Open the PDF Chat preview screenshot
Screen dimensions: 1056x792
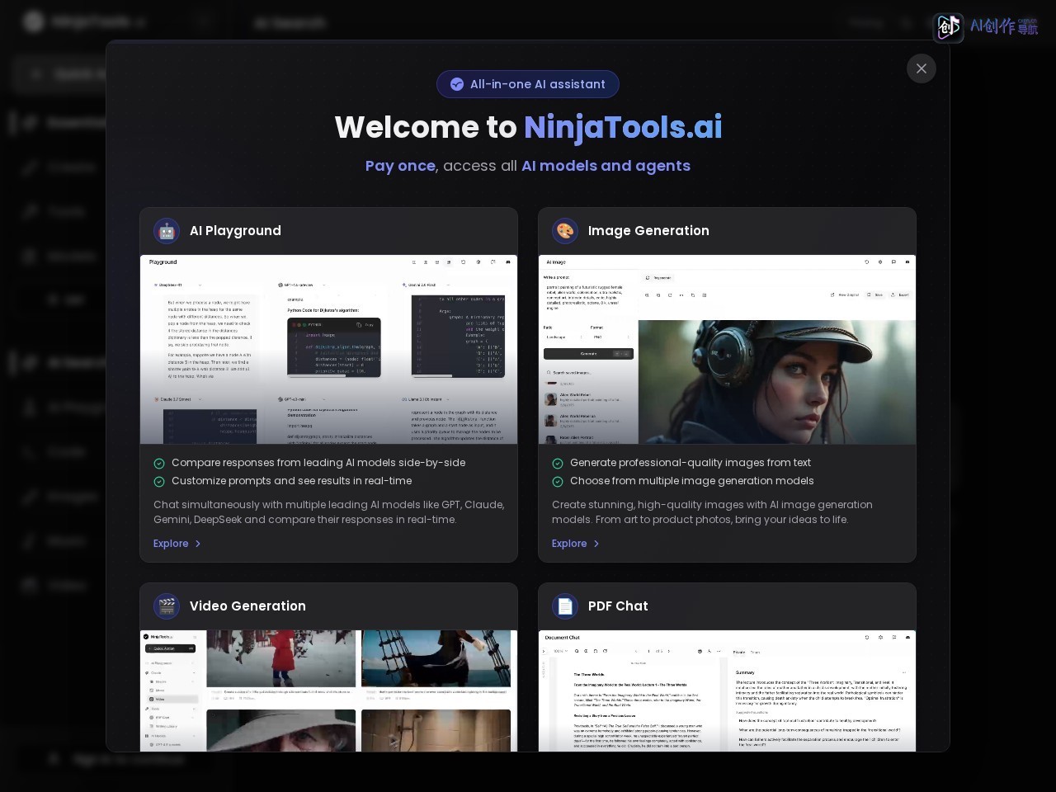[727, 691]
